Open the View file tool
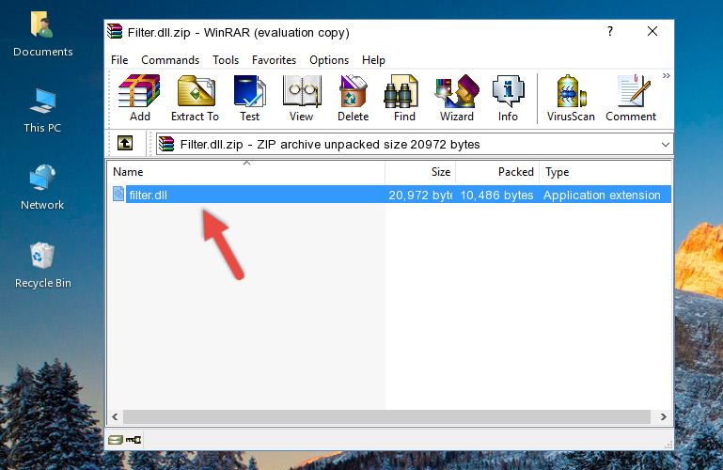This screenshot has width=723, height=470. 302,98
